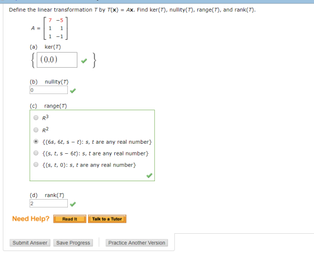Select the R² radio option
This screenshot has width=314, height=255.
coord(36,130)
